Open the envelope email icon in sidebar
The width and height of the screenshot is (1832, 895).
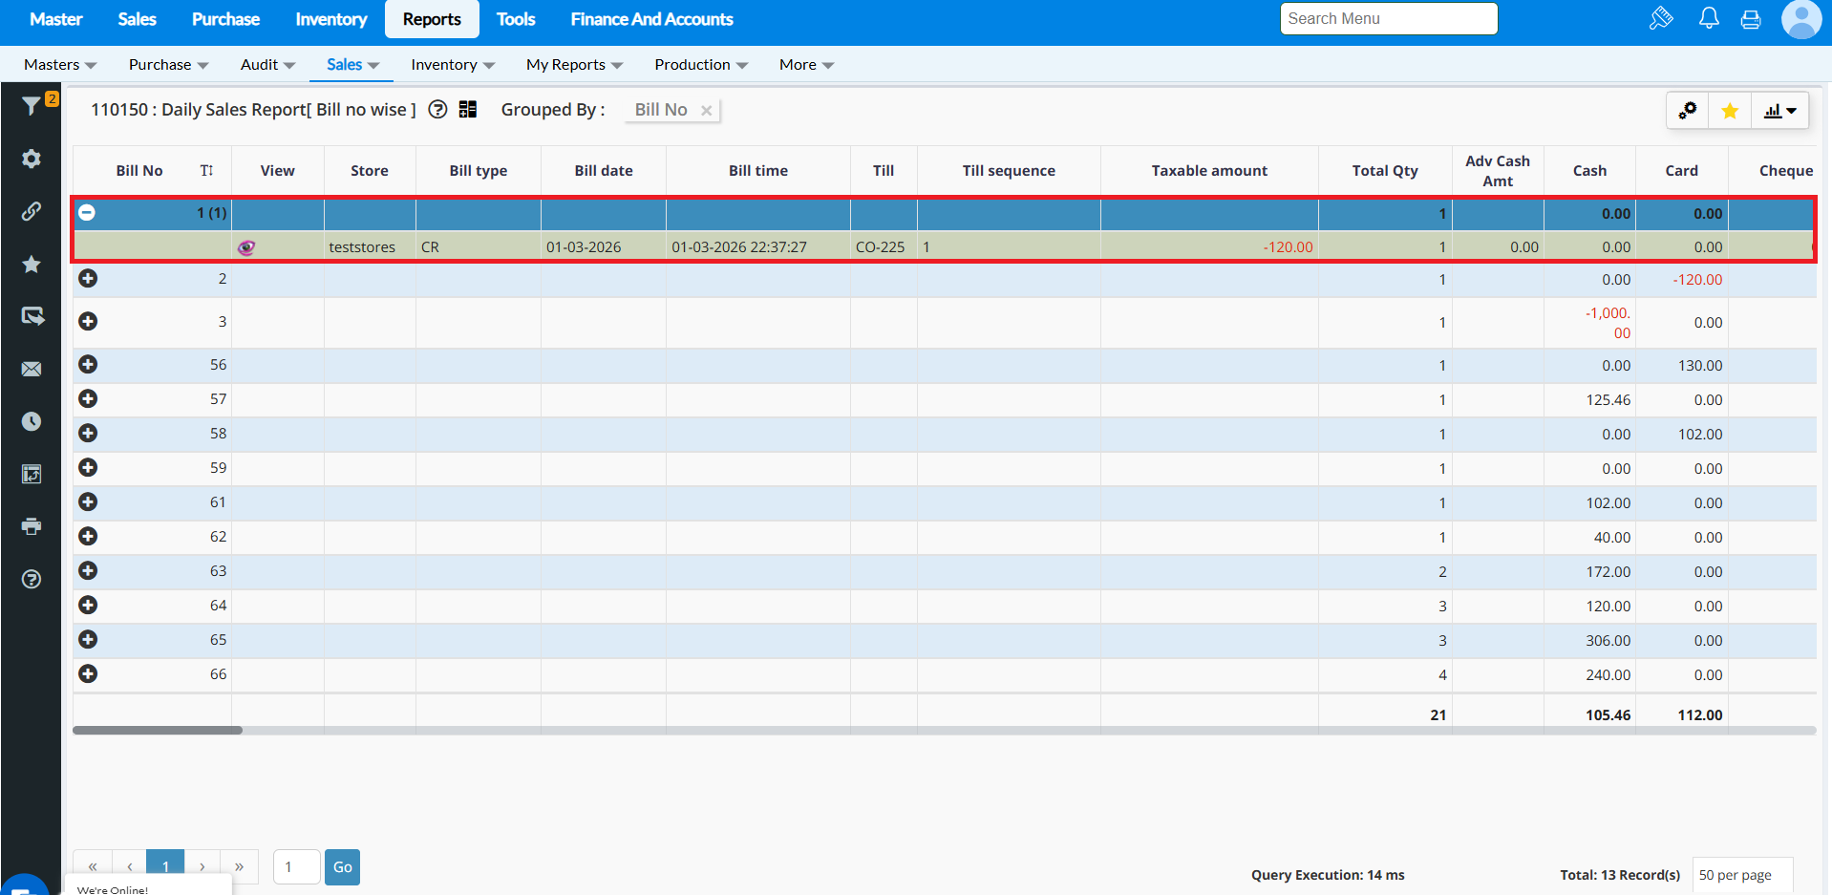pyautogui.click(x=32, y=369)
